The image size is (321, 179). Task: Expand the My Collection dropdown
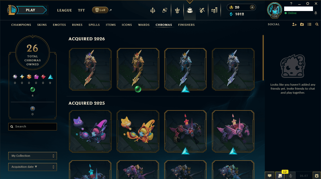[x=33, y=156]
